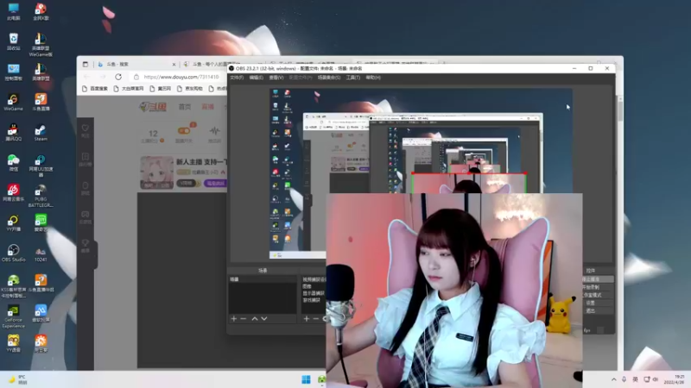Open the WeGame desktop icon
Viewport: 691px width, 388px height.
[13, 102]
